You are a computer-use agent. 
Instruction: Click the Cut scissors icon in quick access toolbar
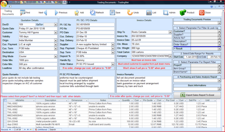(49, 2)
